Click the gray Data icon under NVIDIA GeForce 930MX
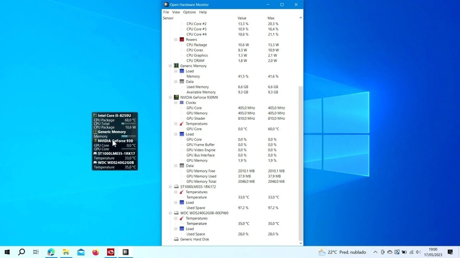The width and height of the screenshot is (460, 258). point(182,166)
